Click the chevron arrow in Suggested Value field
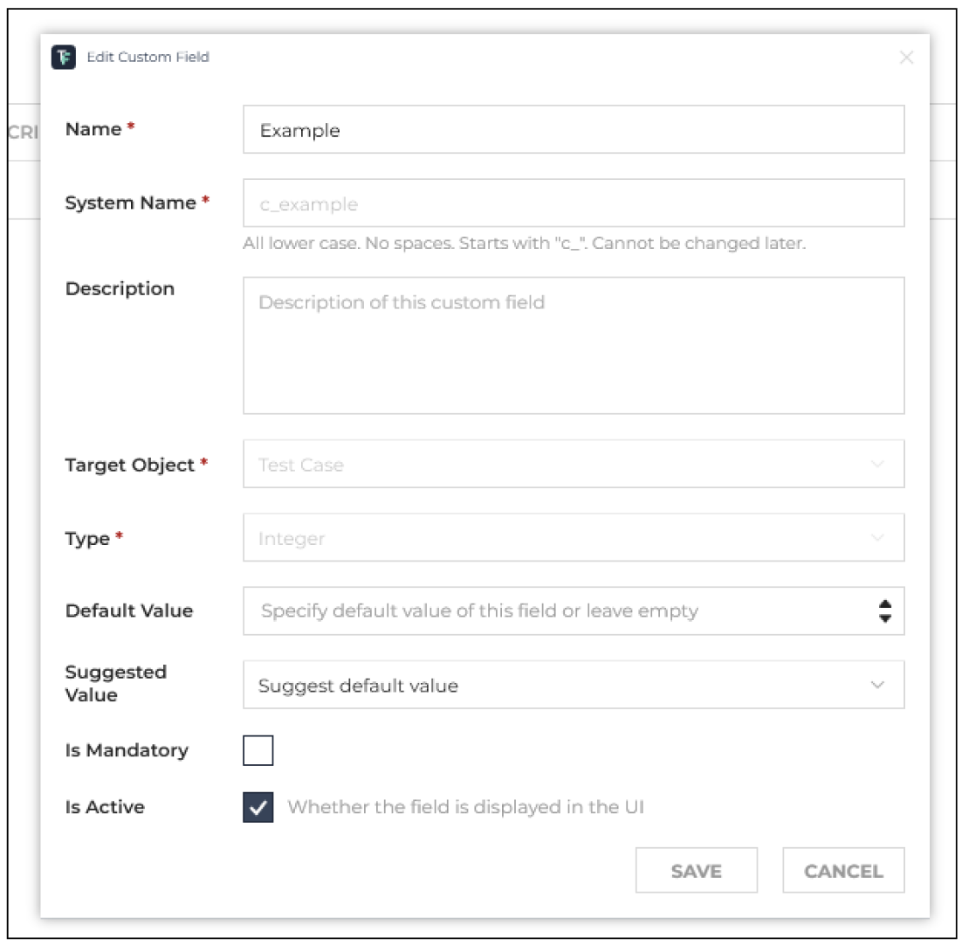 [877, 685]
